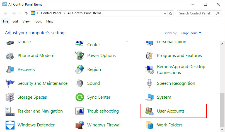Click the vertical scrollbar up arrow
Viewport: 225px width, 132px height.
pyautogui.click(x=222, y=44)
